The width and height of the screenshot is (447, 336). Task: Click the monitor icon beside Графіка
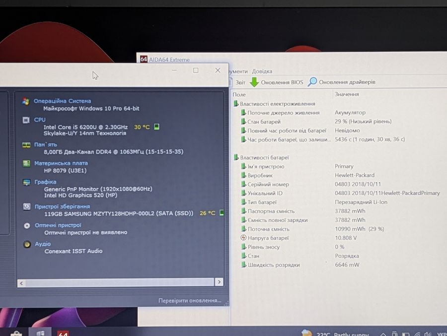click(27, 182)
